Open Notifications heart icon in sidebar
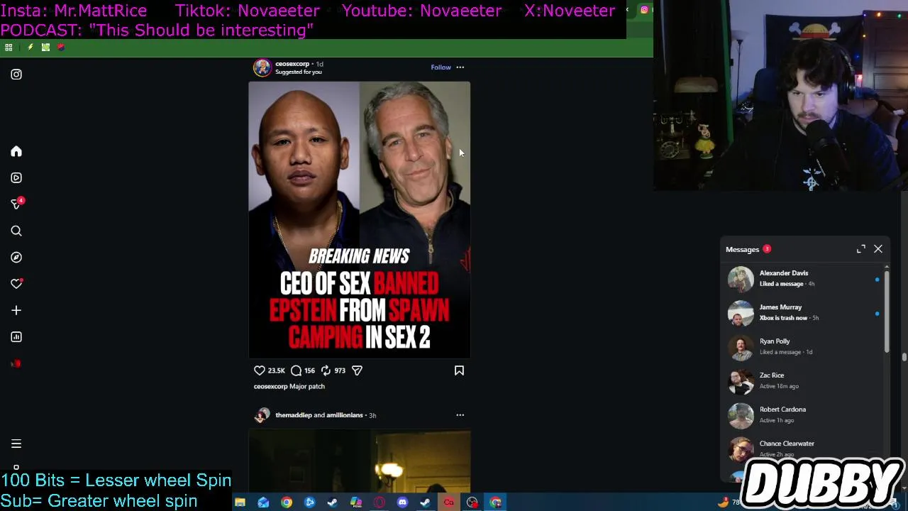 tap(16, 284)
